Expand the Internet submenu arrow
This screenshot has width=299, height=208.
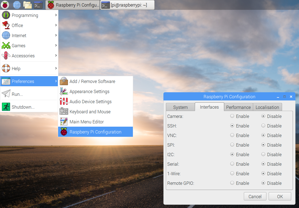click(56, 35)
